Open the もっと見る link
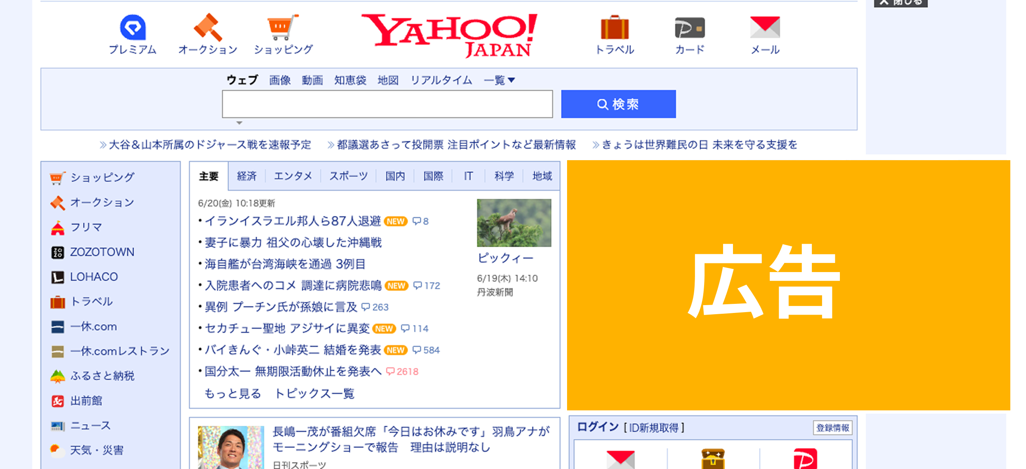This screenshot has width=1026, height=469. 233,393
